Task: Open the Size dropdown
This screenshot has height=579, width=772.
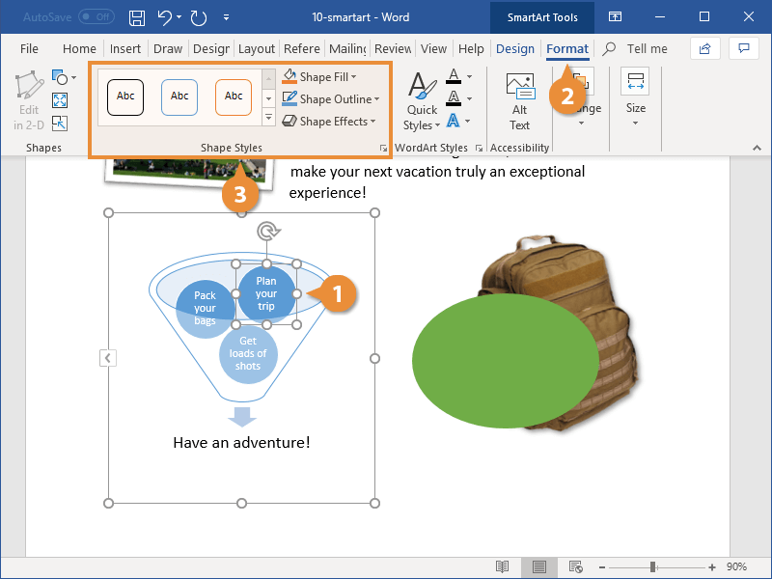Action: click(635, 109)
